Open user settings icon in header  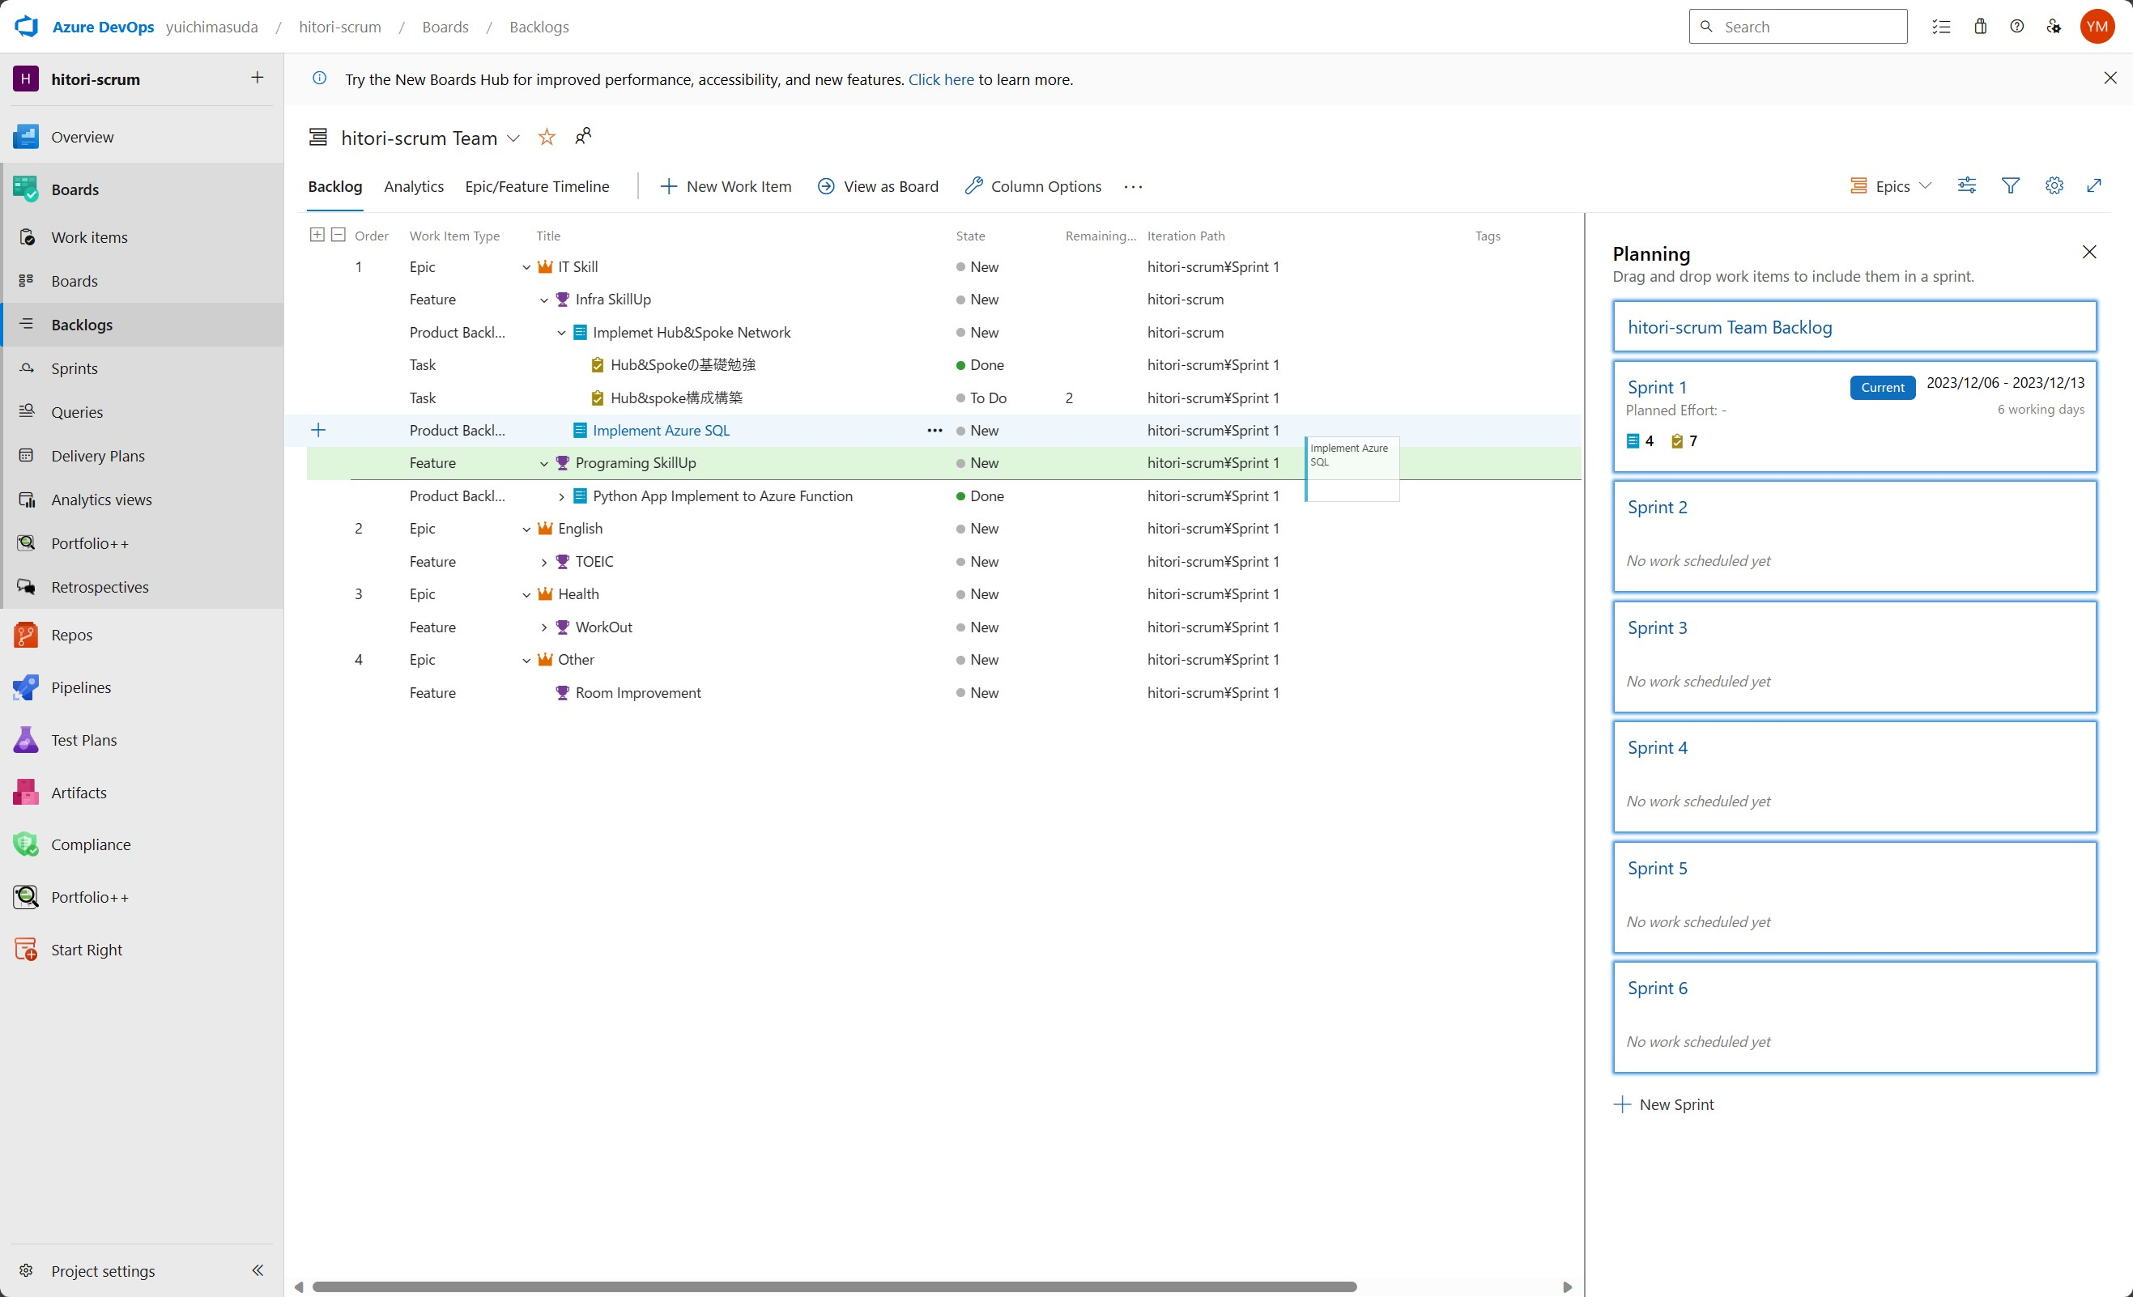tap(2054, 26)
